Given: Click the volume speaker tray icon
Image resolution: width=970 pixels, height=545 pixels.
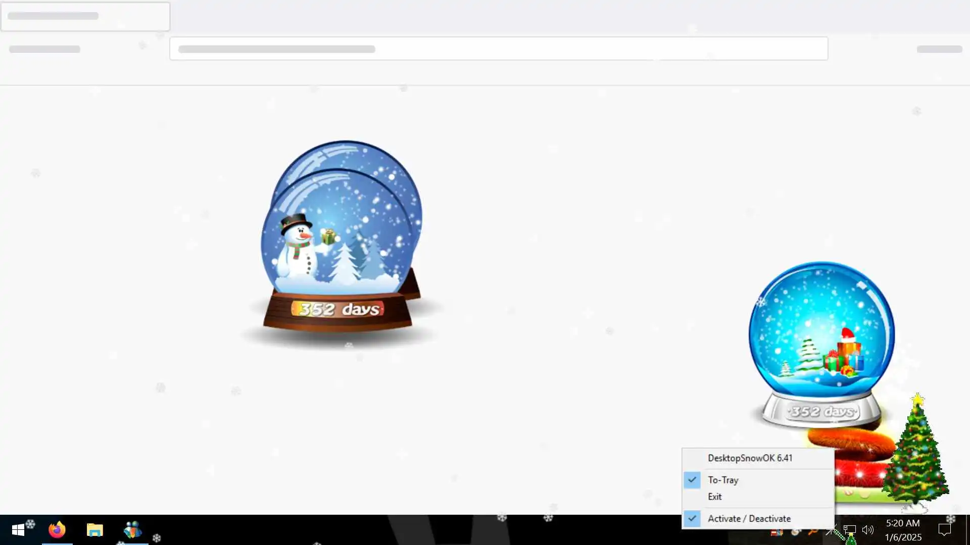Looking at the screenshot, I should click(867, 530).
